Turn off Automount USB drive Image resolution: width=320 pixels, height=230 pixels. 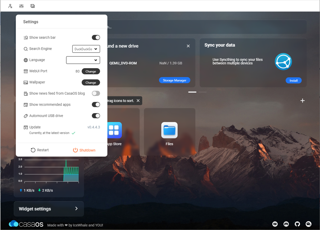(x=95, y=116)
